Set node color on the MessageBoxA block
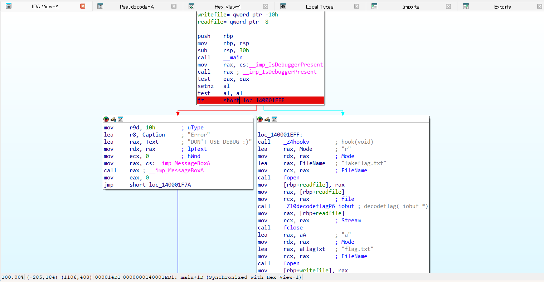This screenshot has height=282, width=544. point(106,119)
